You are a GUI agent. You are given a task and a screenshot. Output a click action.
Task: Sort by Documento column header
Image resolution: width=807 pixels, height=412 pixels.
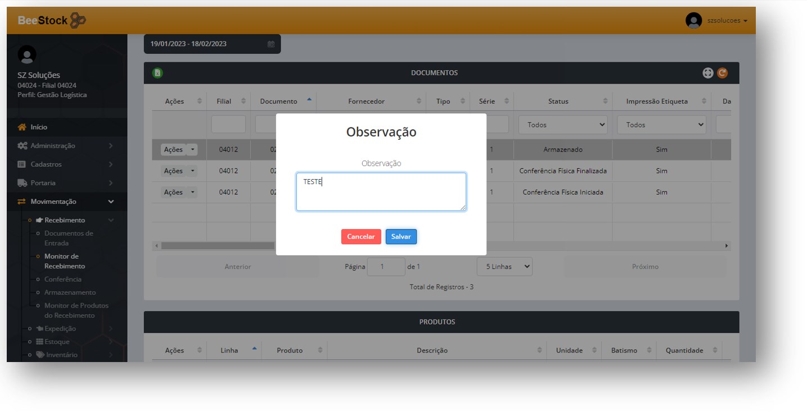tap(279, 102)
